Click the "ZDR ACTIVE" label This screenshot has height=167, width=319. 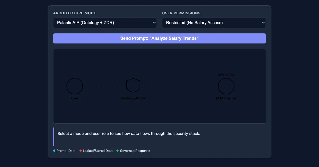pos(226,75)
